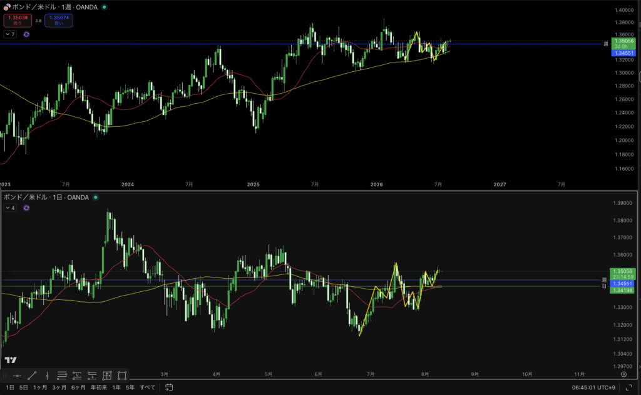The height and width of the screenshot is (395, 641).
Task: Open the daily chart symbol title ポンド/米ドル・1日
Action: [46, 197]
